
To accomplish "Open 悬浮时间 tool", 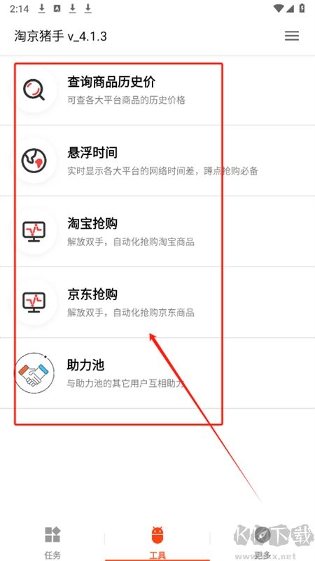I will click(157, 161).
